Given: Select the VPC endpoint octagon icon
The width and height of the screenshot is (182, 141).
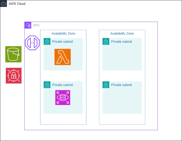Looking at the screenshot, I should click(32, 43).
